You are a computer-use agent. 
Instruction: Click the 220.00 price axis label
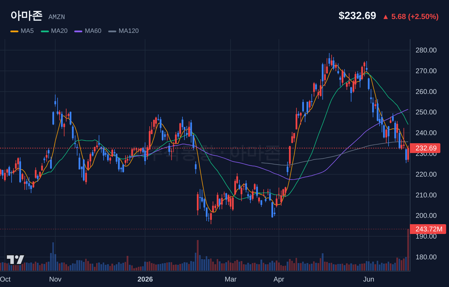(426, 174)
